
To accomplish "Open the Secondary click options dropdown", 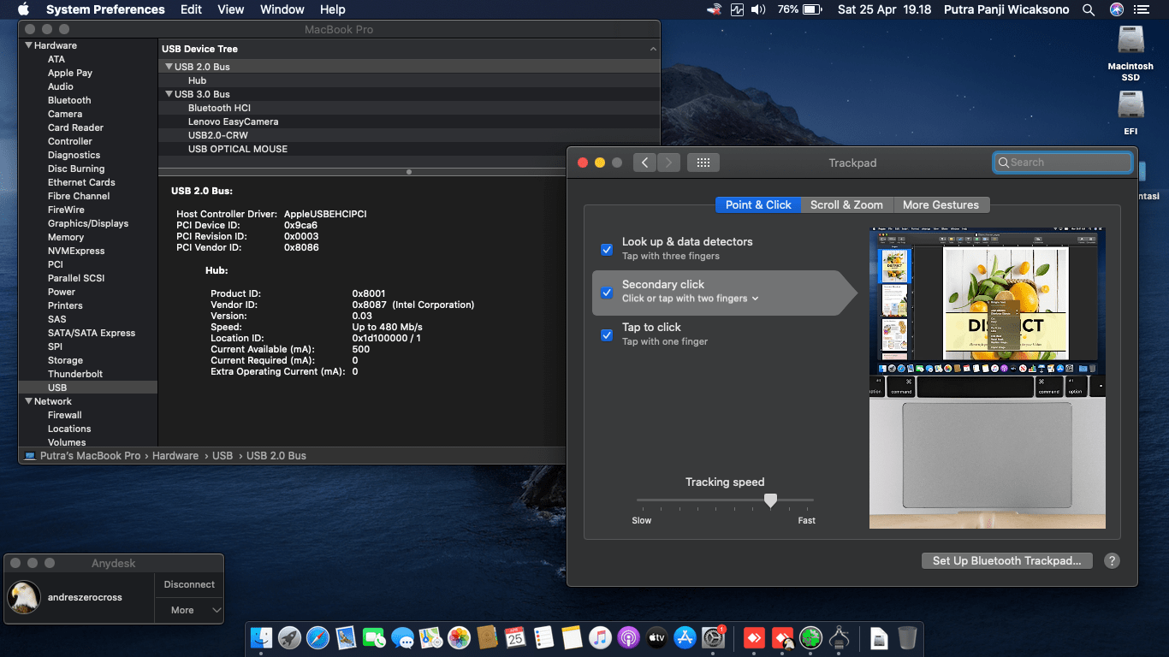I will [691, 299].
